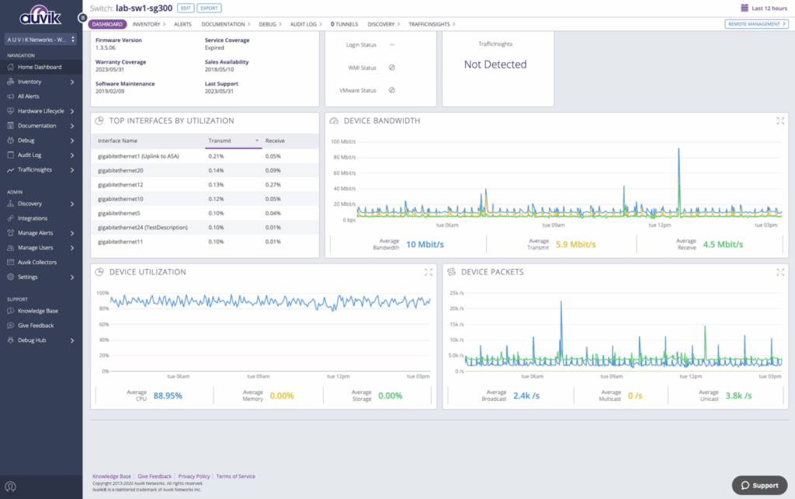Image resolution: width=795 pixels, height=499 pixels.
Task: Open the TrafficInsights top tab
Action: pos(432,24)
